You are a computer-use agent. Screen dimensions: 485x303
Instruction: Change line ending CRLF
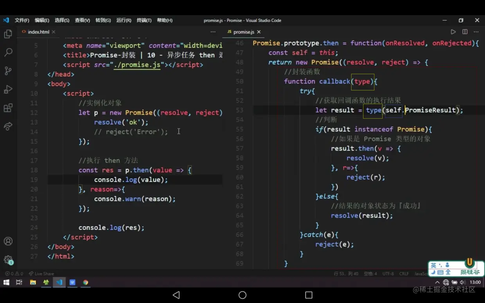[404, 274]
